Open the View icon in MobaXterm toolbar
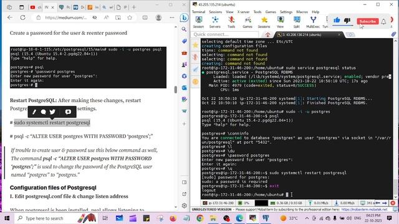Screen dimensions: 399x224 tap(280, 22)
